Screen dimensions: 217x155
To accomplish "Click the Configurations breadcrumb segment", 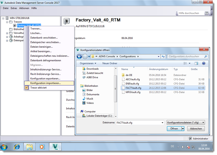I will [x=127, y=56].
